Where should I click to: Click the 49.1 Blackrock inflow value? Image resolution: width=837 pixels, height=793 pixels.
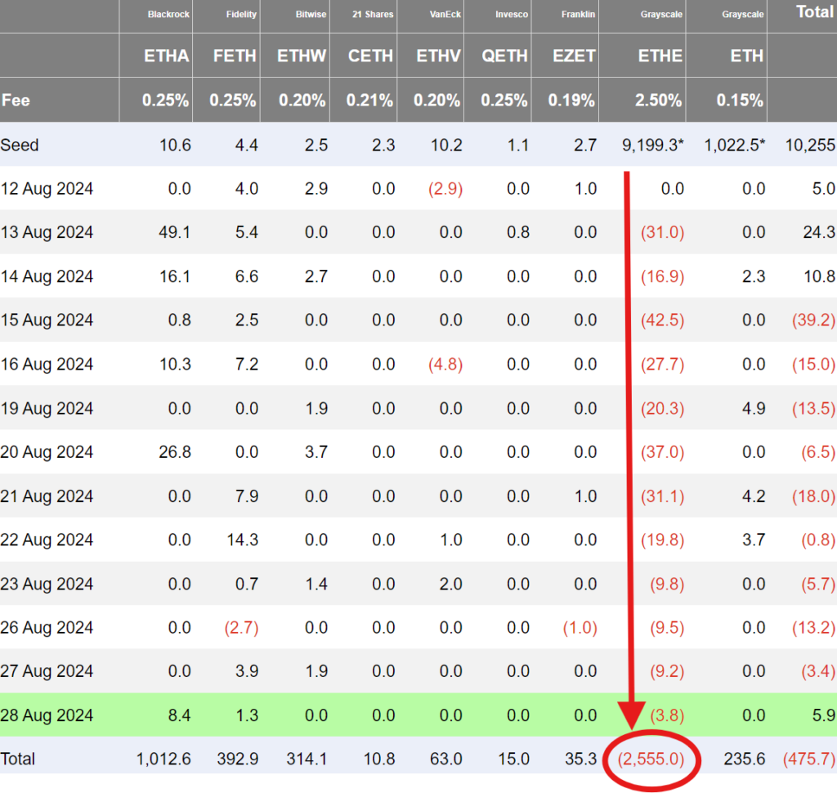[x=175, y=233]
